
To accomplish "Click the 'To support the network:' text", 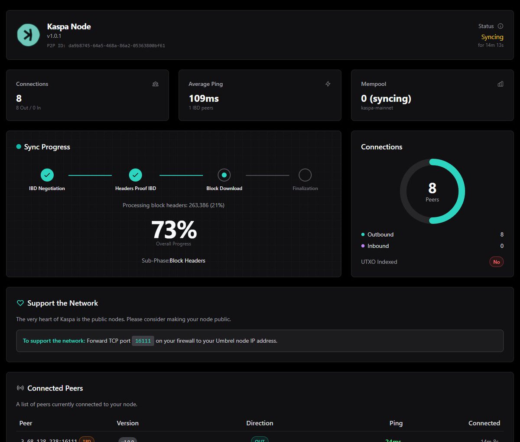I will point(54,341).
